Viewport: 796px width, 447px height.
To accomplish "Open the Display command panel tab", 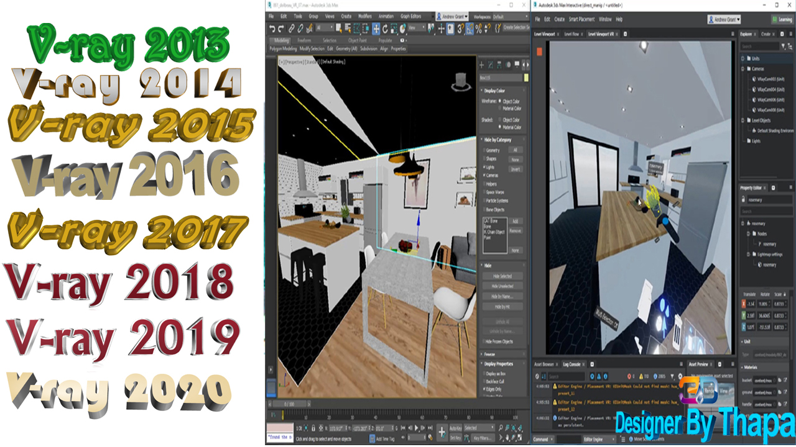I will (517, 65).
